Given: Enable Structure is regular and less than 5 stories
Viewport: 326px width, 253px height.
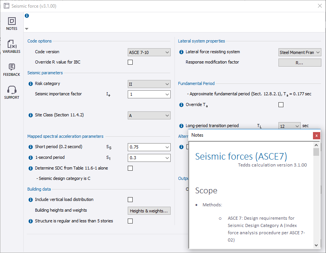Looking at the screenshot, I should point(130,221).
